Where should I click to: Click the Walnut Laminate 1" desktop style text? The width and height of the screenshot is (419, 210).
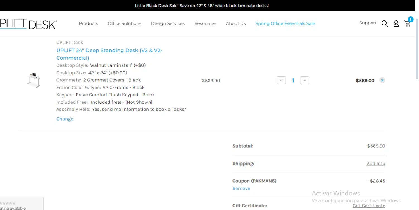tap(118, 65)
